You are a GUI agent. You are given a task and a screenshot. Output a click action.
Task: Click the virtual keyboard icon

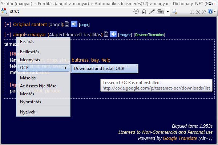[160, 12]
